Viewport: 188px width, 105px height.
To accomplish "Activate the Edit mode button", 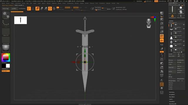I will [x=29, y=8].
